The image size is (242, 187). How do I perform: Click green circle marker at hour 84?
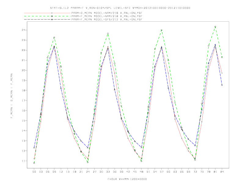(222, 57)
